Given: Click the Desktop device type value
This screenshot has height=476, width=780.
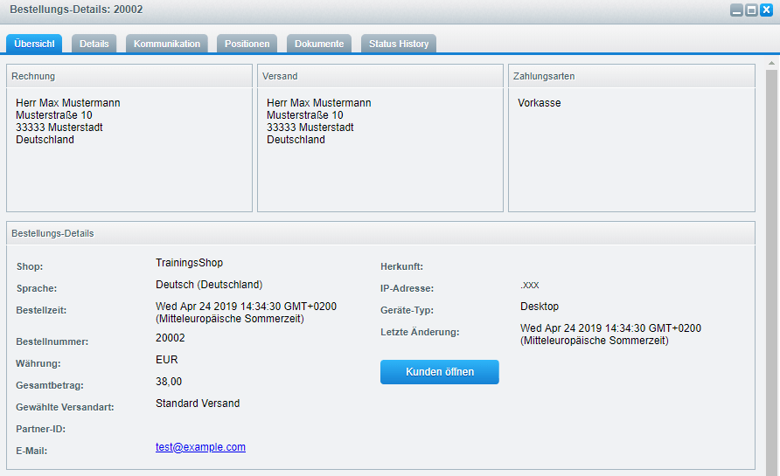Looking at the screenshot, I should click(x=540, y=307).
